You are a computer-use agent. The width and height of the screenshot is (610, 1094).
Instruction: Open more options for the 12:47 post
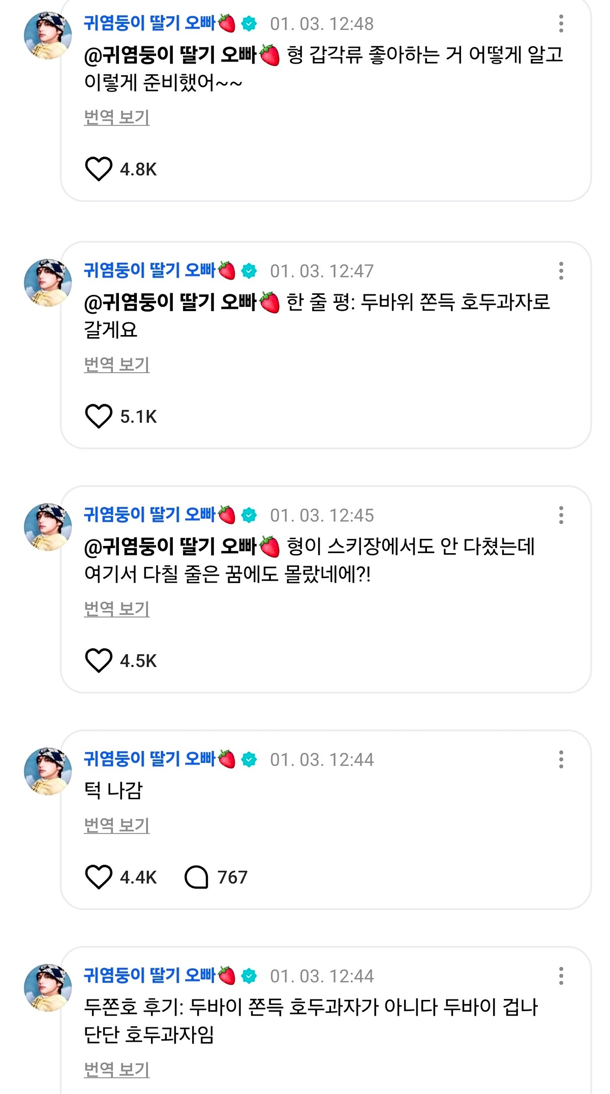click(x=561, y=271)
